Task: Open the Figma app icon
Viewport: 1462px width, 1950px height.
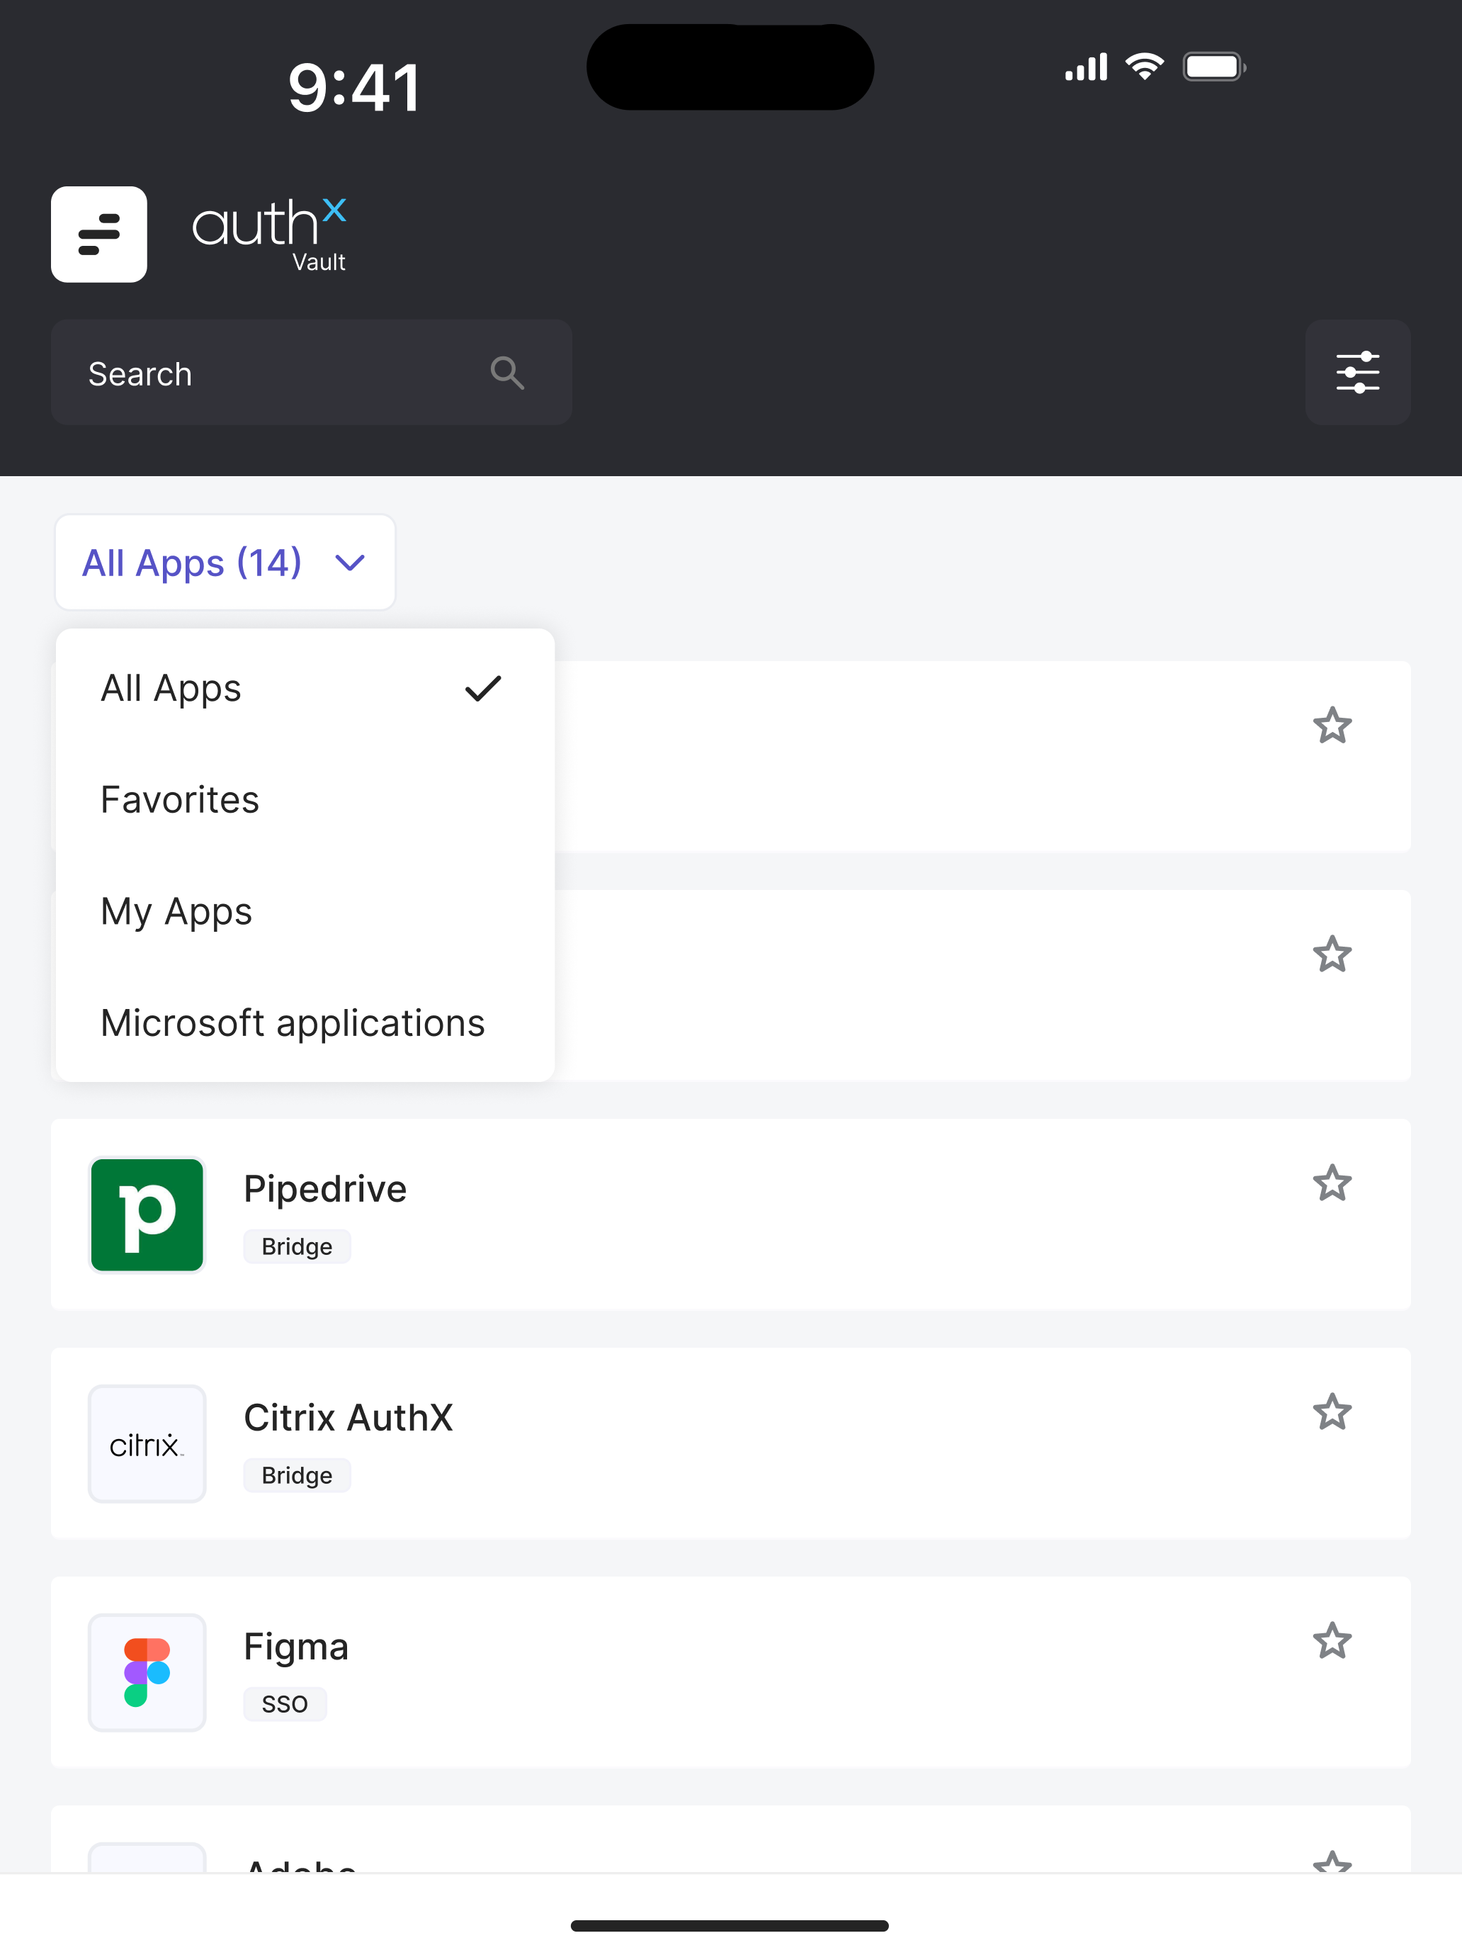Action: 147,1672
